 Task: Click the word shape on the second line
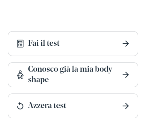pos(38,80)
